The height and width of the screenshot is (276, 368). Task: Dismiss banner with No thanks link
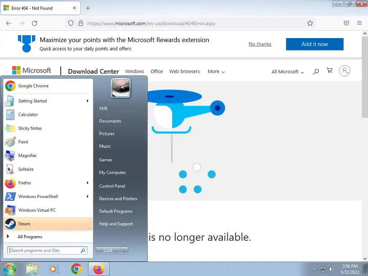(260, 44)
